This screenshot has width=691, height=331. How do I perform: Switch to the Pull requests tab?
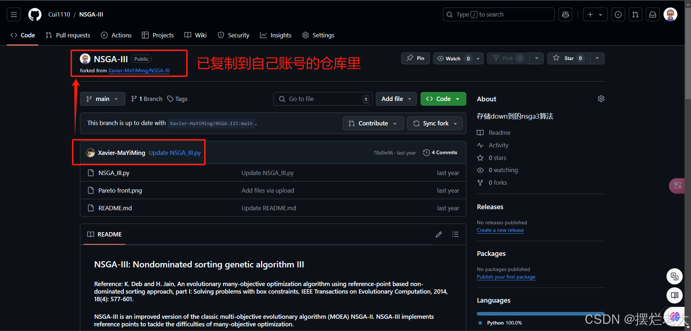(68, 35)
